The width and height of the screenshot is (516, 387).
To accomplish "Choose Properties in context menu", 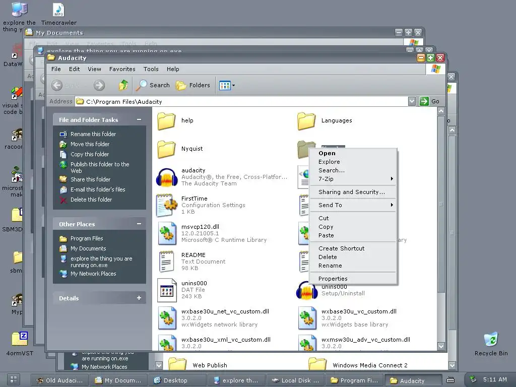I will 353,279.
